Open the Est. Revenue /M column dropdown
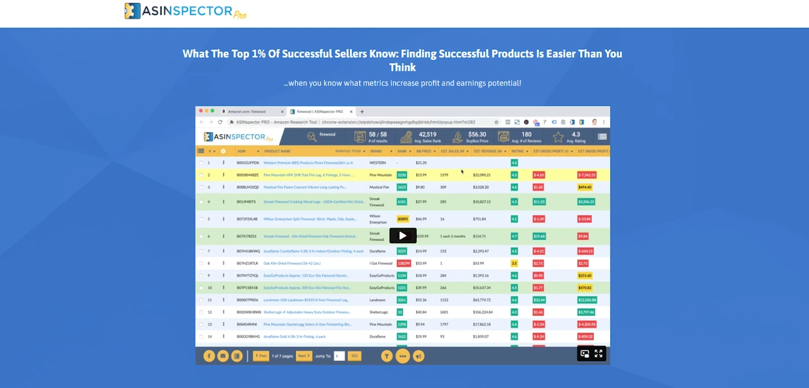 506,152
